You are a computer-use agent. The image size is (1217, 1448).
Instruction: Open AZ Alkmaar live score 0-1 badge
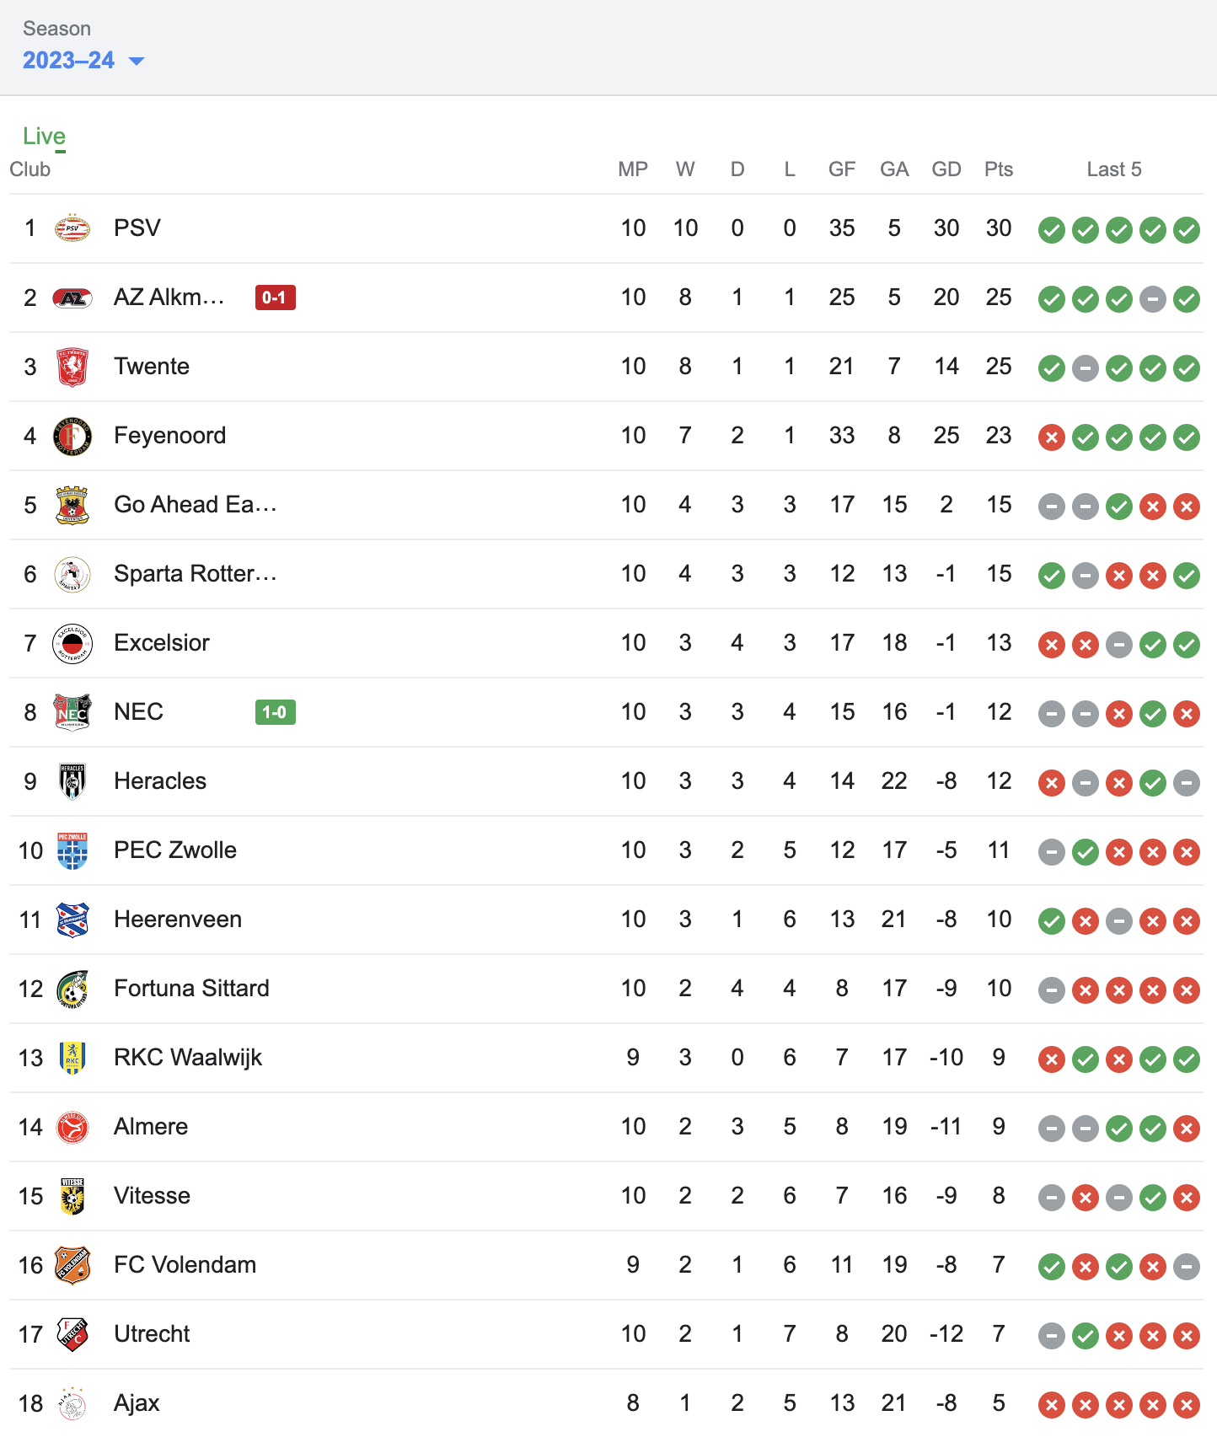(x=276, y=298)
